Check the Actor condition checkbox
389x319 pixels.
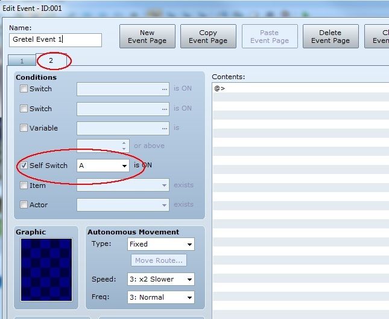[x=24, y=205]
